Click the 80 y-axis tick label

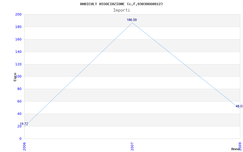point(19,89)
